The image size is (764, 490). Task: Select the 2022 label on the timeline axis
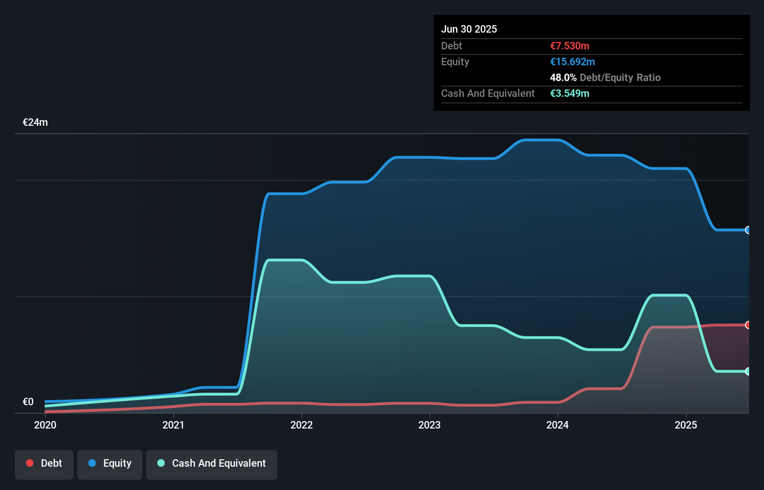click(x=302, y=425)
